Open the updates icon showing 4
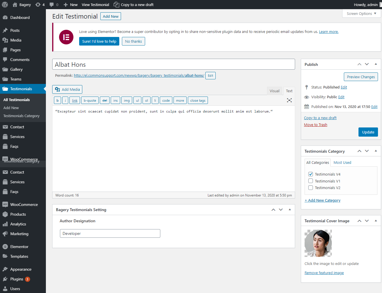382x293 pixels. pos(38,5)
